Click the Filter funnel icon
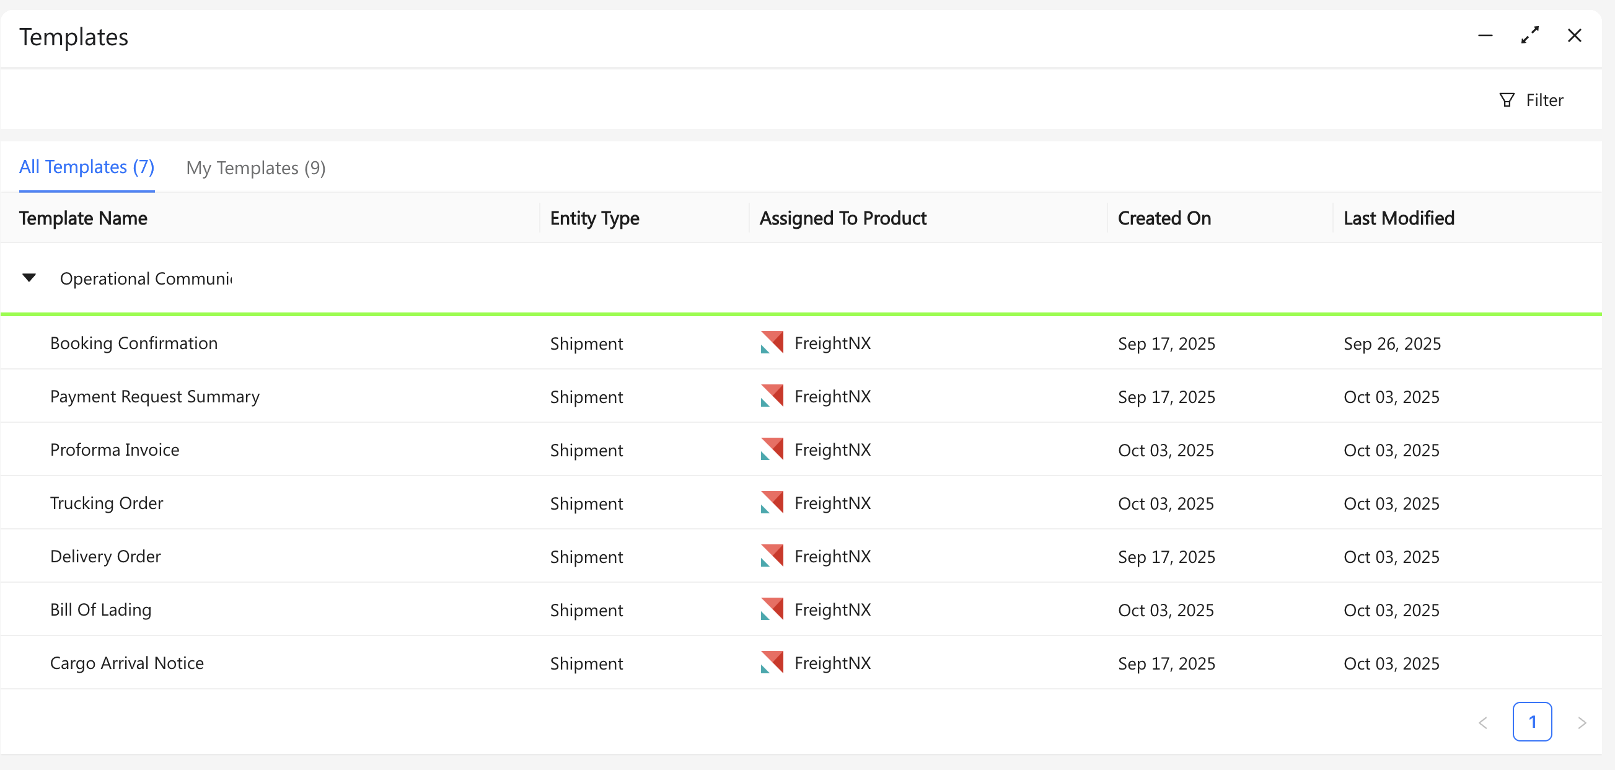 [x=1507, y=100]
